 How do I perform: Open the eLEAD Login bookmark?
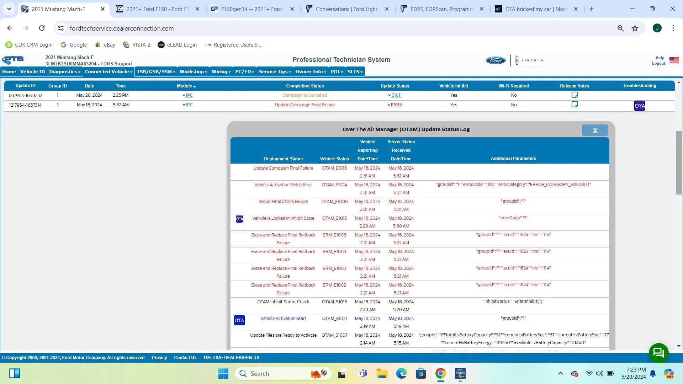177,45
